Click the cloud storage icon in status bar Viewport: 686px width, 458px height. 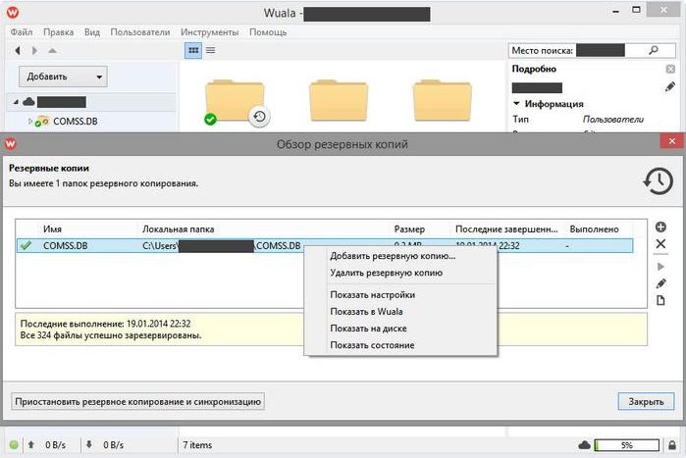(x=585, y=445)
